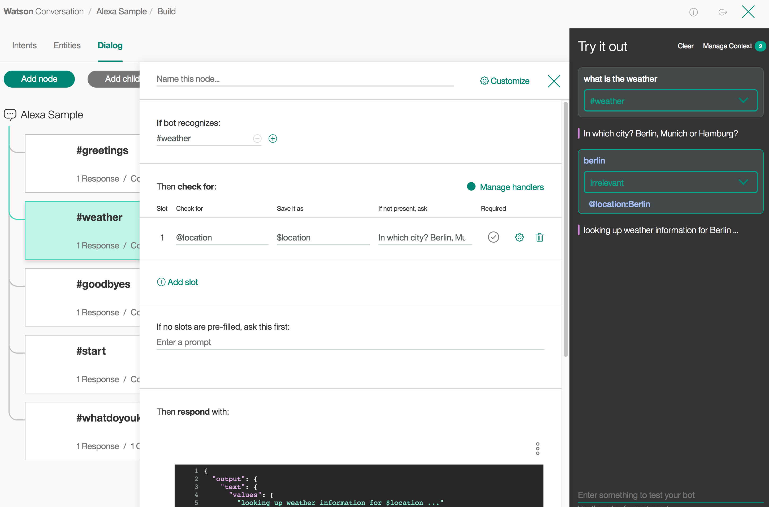Click the info icon in top bar
769x507 pixels.
693,12
